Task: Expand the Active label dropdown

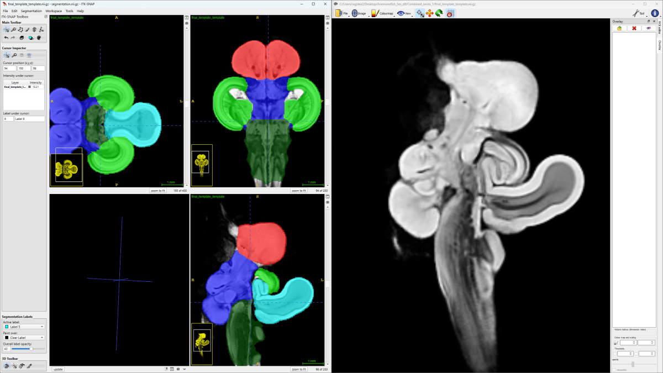Action: click(x=23, y=327)
